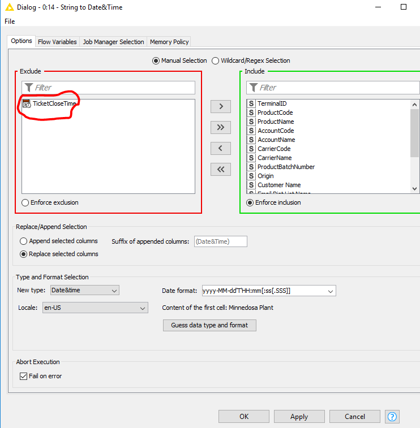Click the remove all columns double-arrow button
420x428 pixels.
pyautogui.click(x=220, y=169)
